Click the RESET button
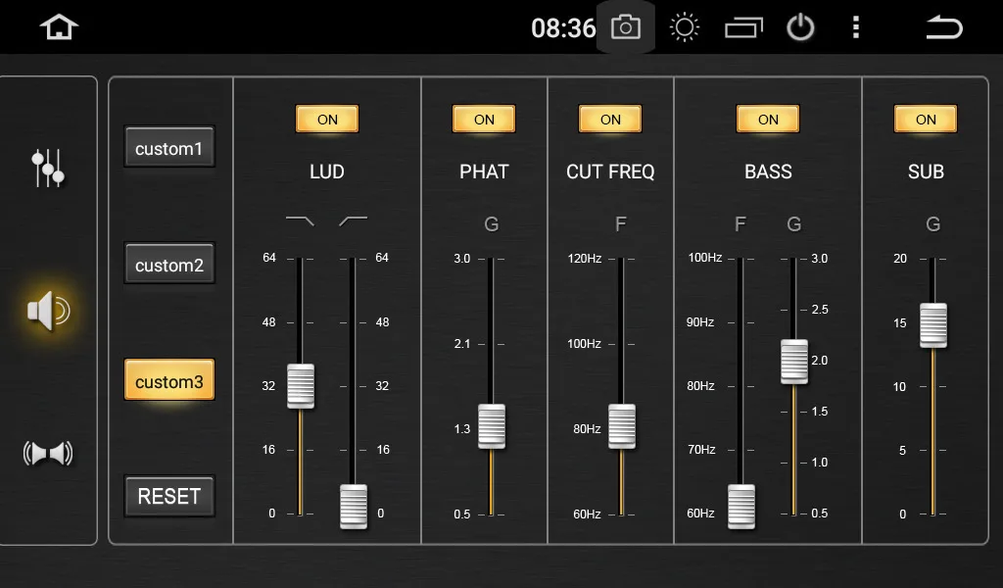 click(x=168, y=497)
